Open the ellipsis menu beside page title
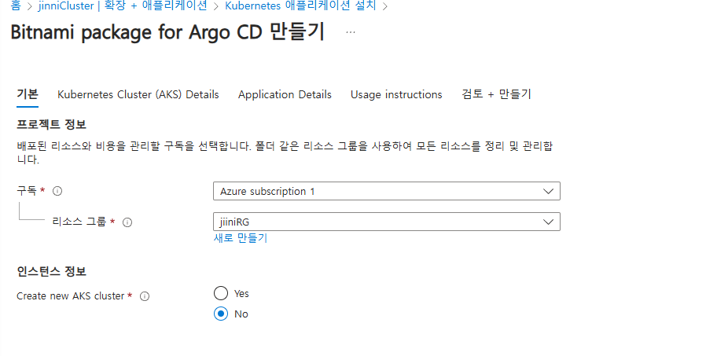This screenshot has height=356, width=728. [350, 33]
